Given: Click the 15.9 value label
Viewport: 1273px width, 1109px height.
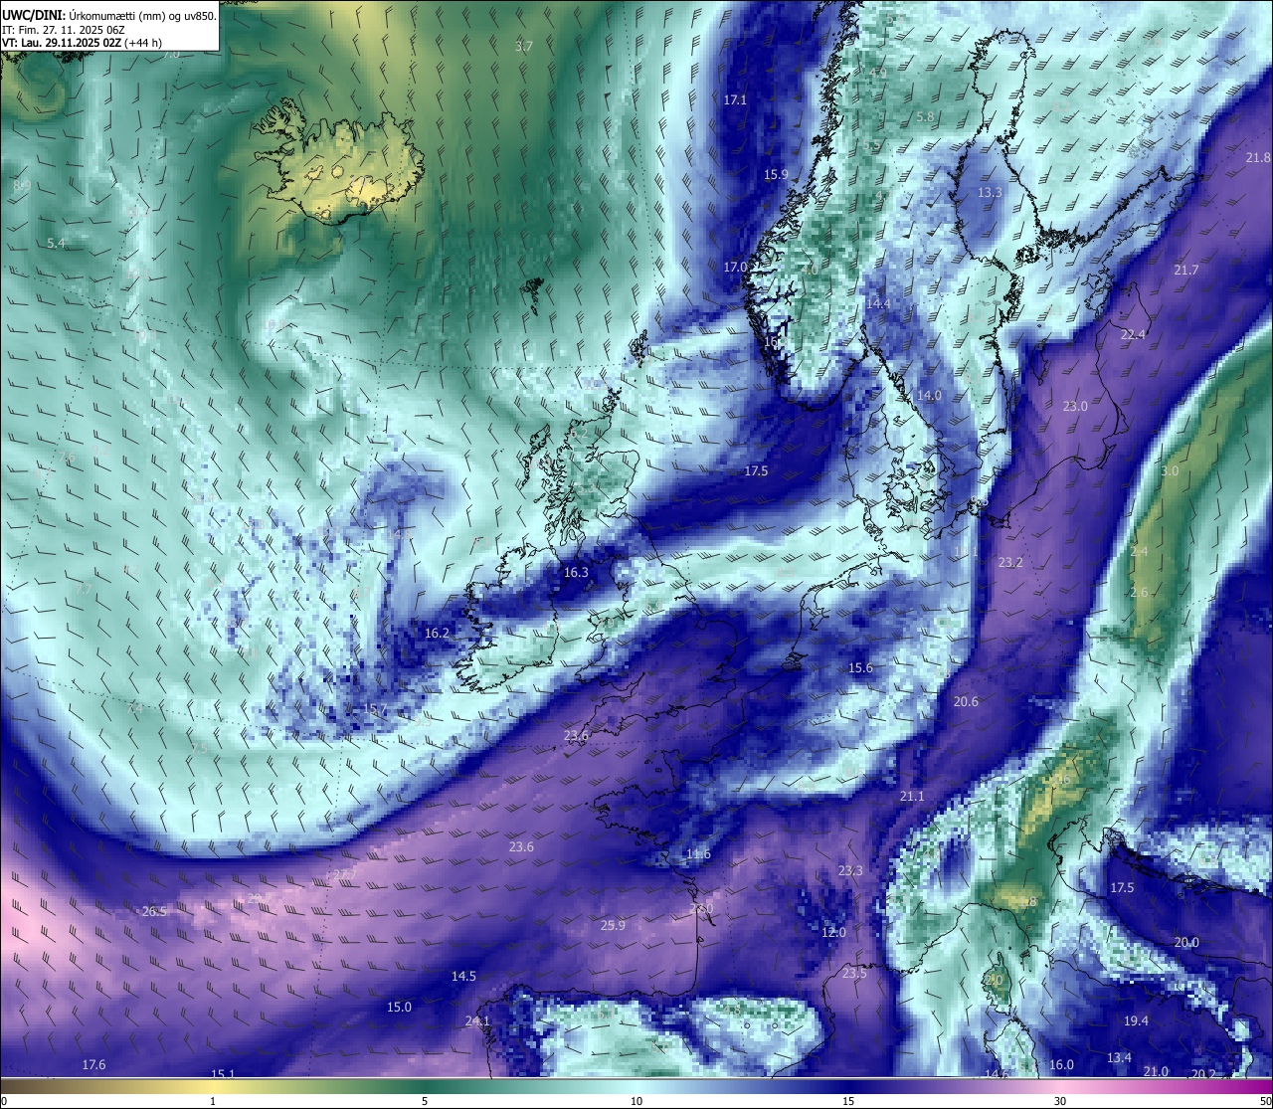Looking at the screenshot, I should pos(776,175).
